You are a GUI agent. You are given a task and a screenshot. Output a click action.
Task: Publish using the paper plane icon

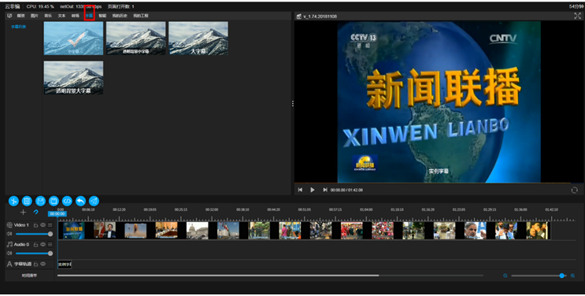pos(94,202)
